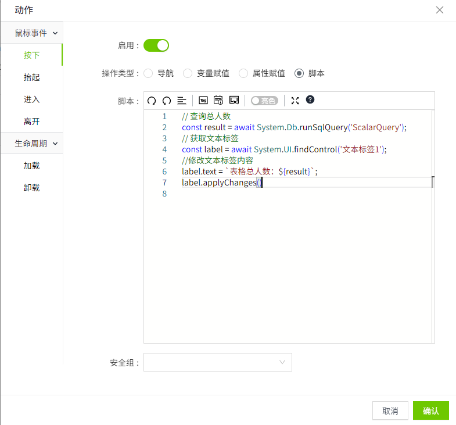Viewport: 456px width, 425px height.
Task: Click the Tag insert icon
Action: click(x=203, y=101)
